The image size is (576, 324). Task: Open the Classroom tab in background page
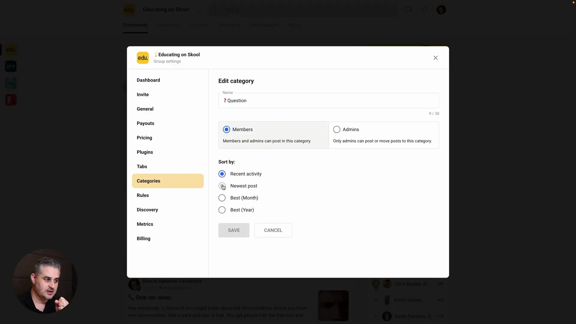pyautogui.click(x=169, y=25)
